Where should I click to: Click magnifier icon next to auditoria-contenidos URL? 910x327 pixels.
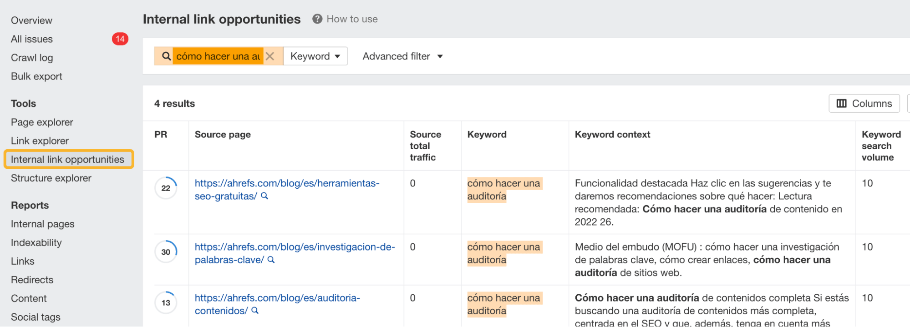(x=255, y=311)
